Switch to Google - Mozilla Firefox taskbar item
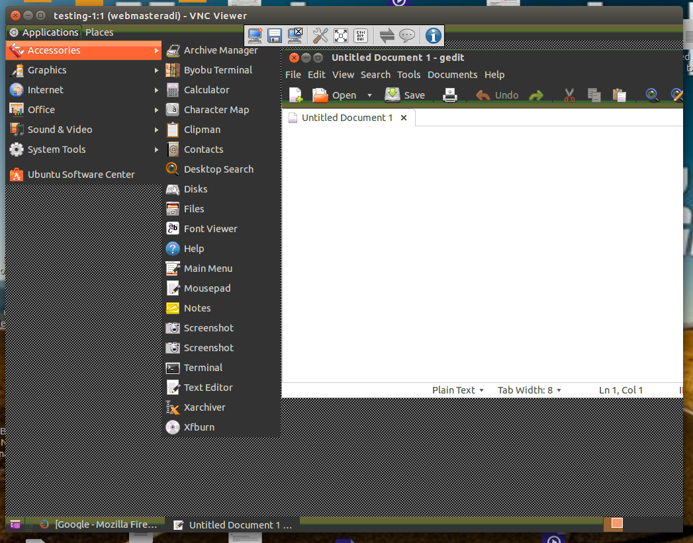 coord(98,524)
